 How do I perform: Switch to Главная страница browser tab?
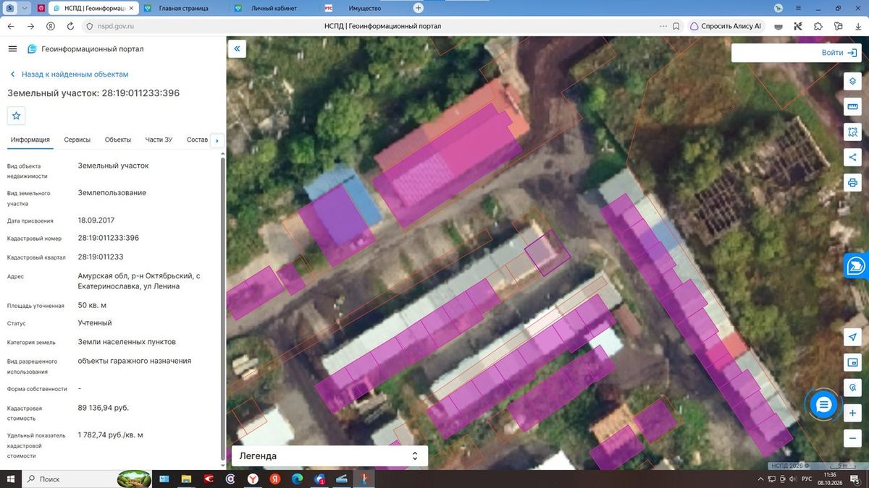point(185,8)
